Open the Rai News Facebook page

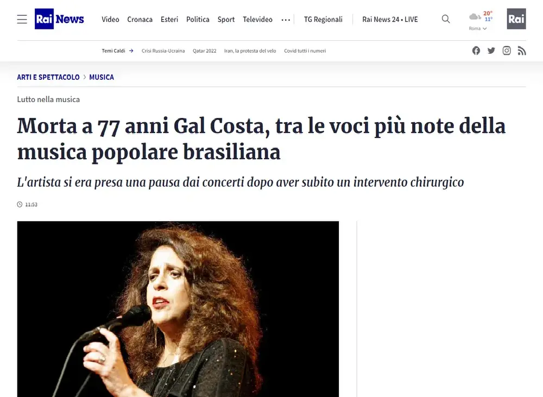pyautogui.click(x=476, y=51)
